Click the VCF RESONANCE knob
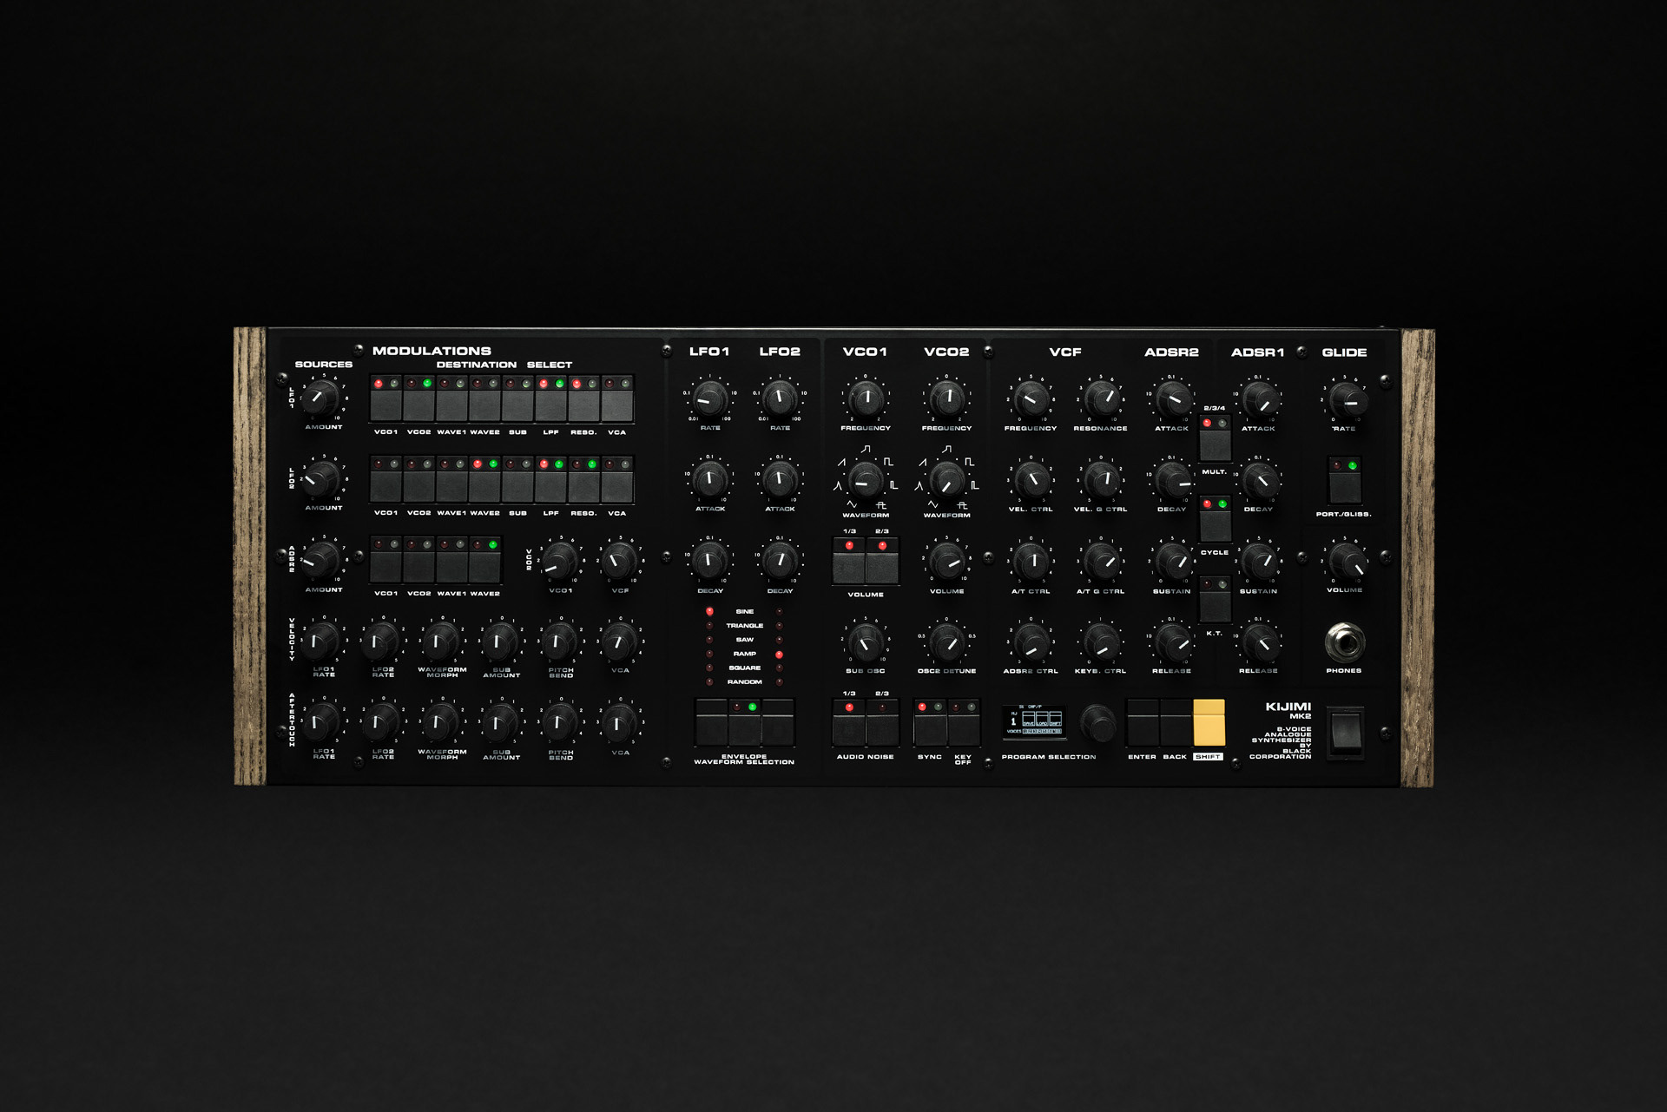 pyautogui.click(x=1101, y=399)
